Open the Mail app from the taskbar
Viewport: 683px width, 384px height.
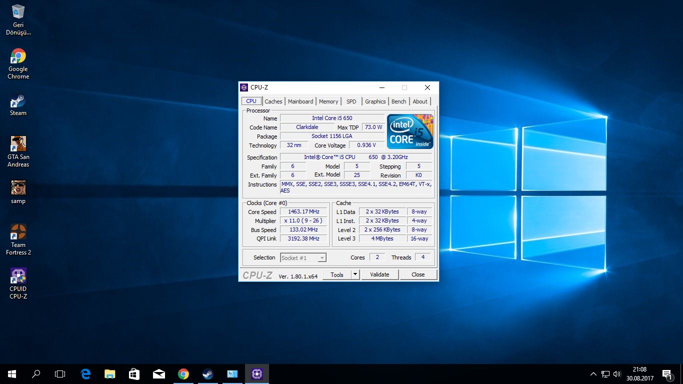[159, 373]
